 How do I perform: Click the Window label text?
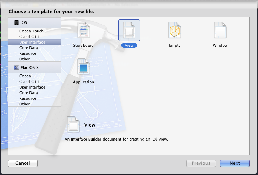coord(220,45)
